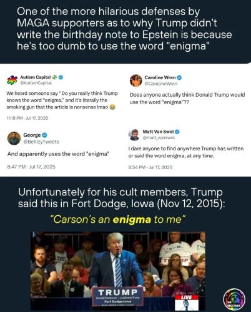Screen dimensions: 251x312
Task: Click The Resistance logo in the corner
Action: pos(234,299)
